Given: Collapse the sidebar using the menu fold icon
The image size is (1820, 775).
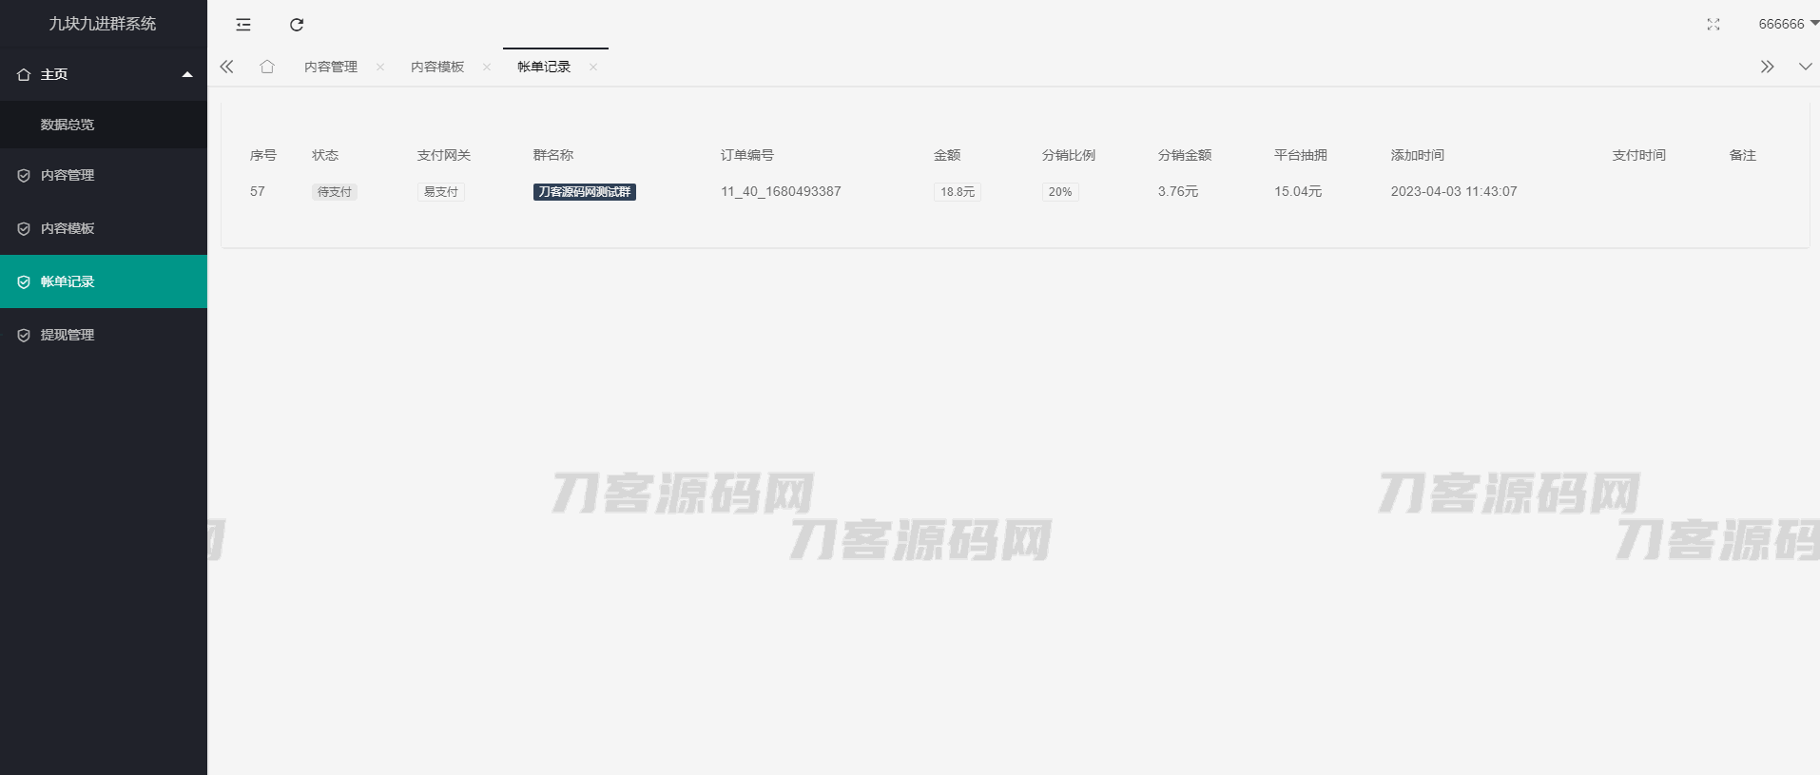Looking at the screenshot, I should pyautogui.click(x=243, y=25).
